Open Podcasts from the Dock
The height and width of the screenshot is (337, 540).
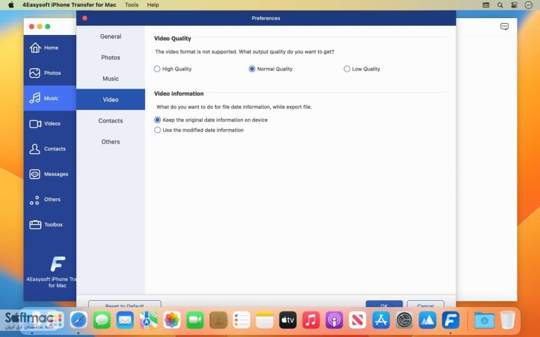tap(334, 320)
